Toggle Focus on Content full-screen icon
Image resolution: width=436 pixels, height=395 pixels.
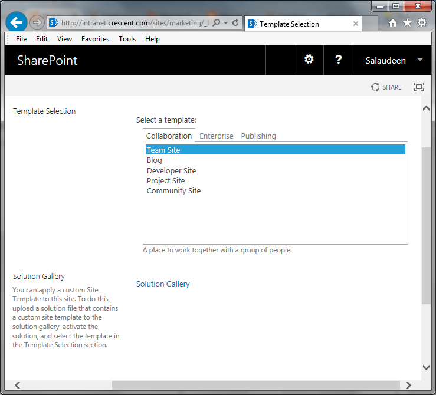click(419, 87)
